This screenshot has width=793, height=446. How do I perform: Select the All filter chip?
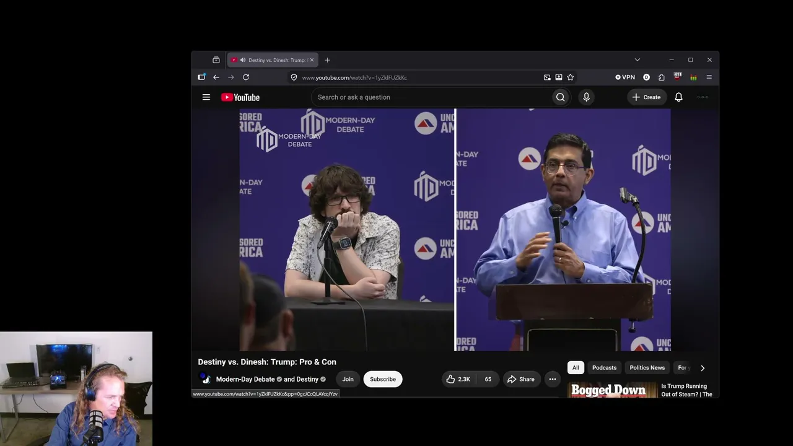pos(576,368)
